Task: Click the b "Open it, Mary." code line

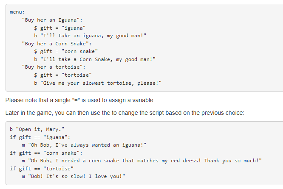Action: (x=37, y=129)
